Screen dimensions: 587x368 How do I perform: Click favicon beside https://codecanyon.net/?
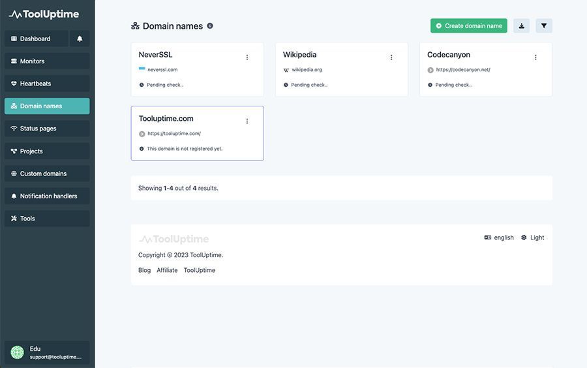430,70
